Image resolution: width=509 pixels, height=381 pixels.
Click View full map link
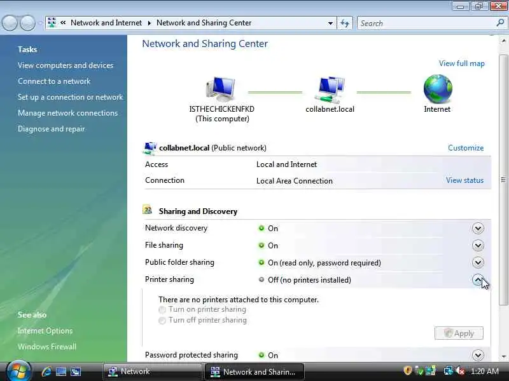tap(462, 63)
